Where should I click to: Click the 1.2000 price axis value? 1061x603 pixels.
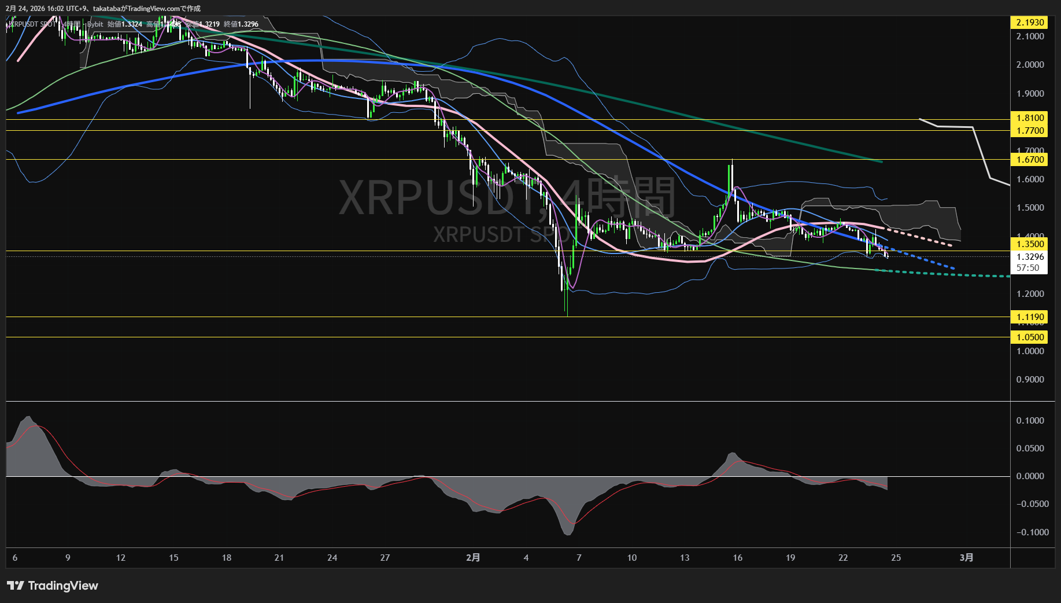click(1030, 294)
